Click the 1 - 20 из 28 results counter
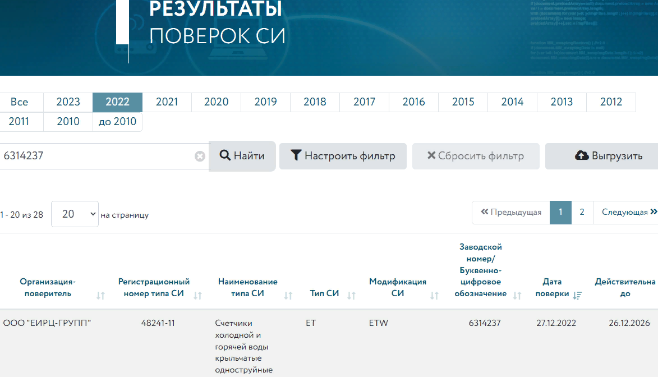 [22, 215]
